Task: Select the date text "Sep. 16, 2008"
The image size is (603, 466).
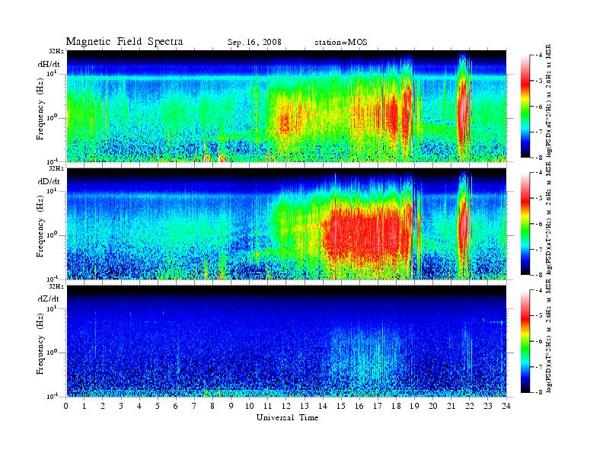Action: click(254, 43)
